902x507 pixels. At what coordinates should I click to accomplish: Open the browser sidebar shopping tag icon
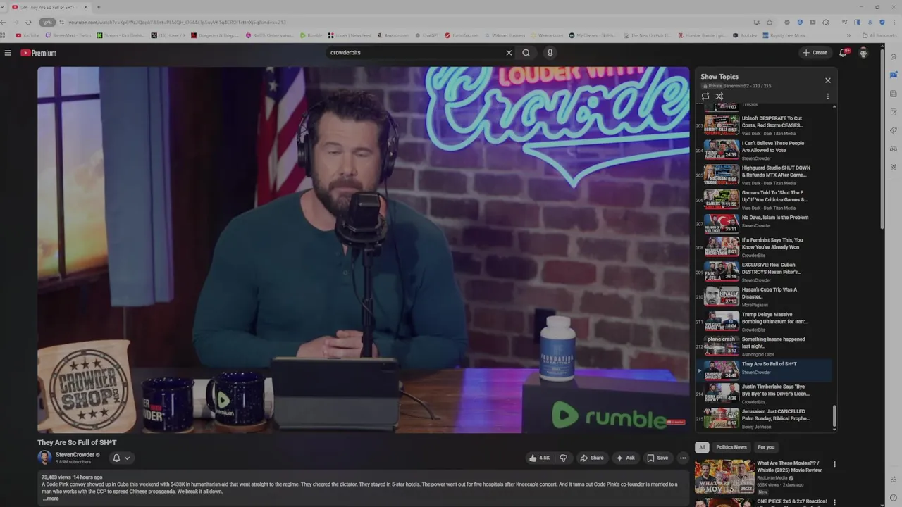click(894, 130)
